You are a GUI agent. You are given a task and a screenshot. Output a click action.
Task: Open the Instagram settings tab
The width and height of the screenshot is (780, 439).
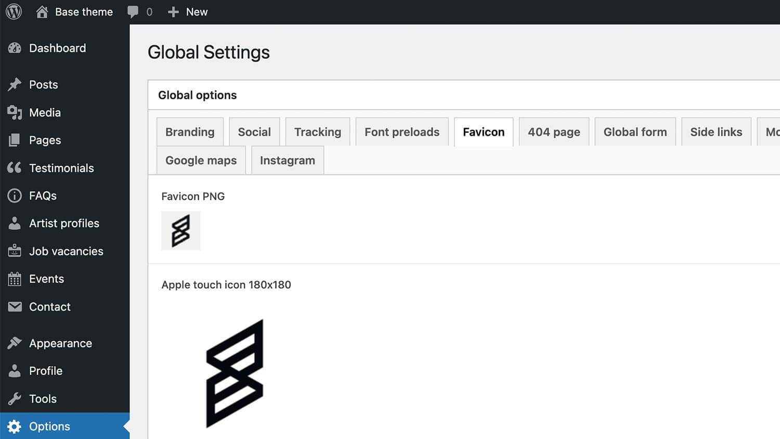pos(288,160)
